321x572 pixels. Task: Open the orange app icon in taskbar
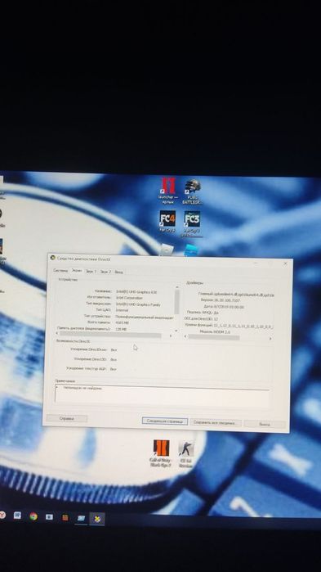(65, 517)
